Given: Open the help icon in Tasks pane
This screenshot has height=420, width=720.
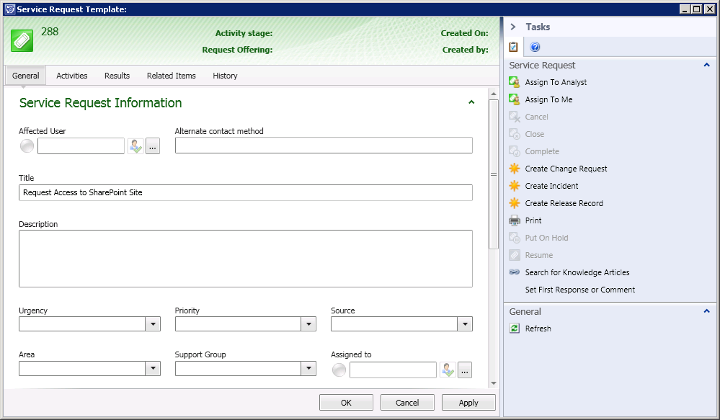Looking at the screenshot, I should tap(535, 48).
